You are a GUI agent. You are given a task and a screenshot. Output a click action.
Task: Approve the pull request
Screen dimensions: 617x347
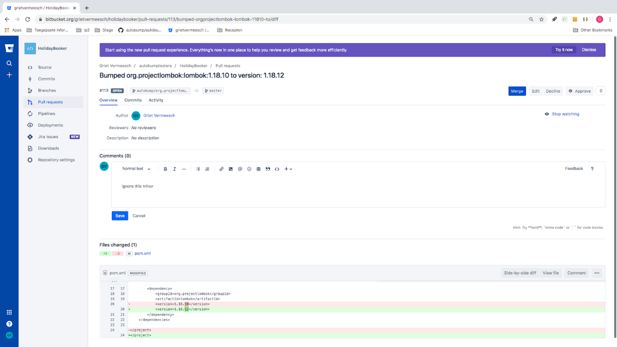[x=579, y=91]
